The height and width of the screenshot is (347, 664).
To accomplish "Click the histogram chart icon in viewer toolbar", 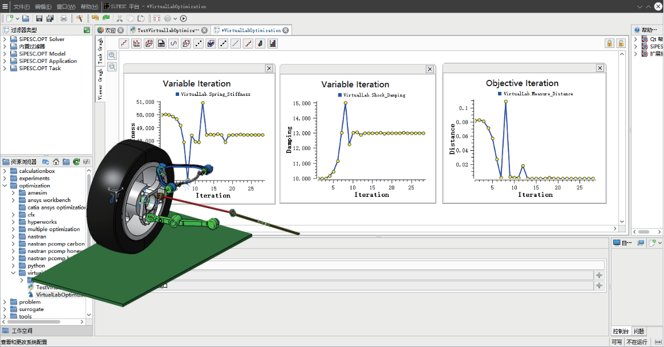I will click(136, 43).
